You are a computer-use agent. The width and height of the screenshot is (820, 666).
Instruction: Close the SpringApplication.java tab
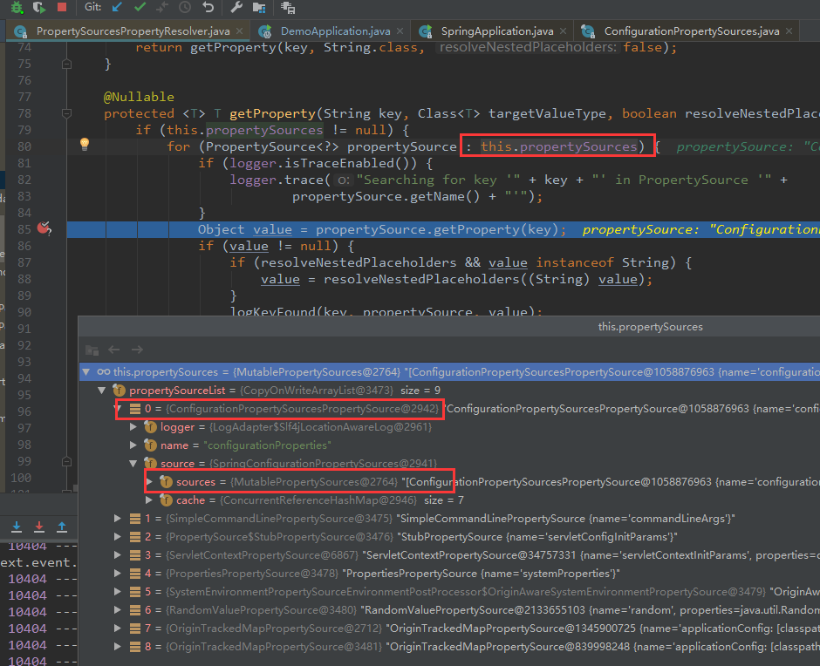point(564,31)
